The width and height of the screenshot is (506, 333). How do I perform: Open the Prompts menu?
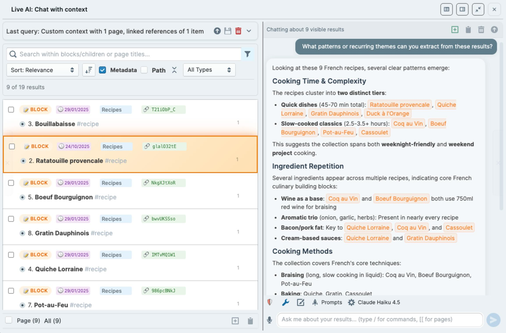[x=327, y=302]
